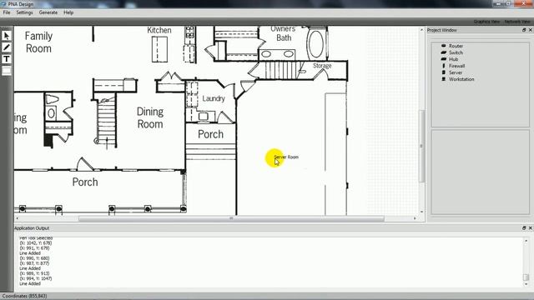Image resolution: width=534 pixels, height=300 pixels.
Task: Click the canvas horizontal scrollbar thumb
Action: coord(231,218)
